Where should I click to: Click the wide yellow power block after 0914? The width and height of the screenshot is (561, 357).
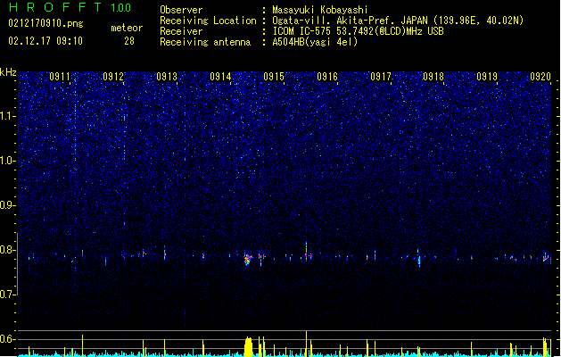(248, 346)
